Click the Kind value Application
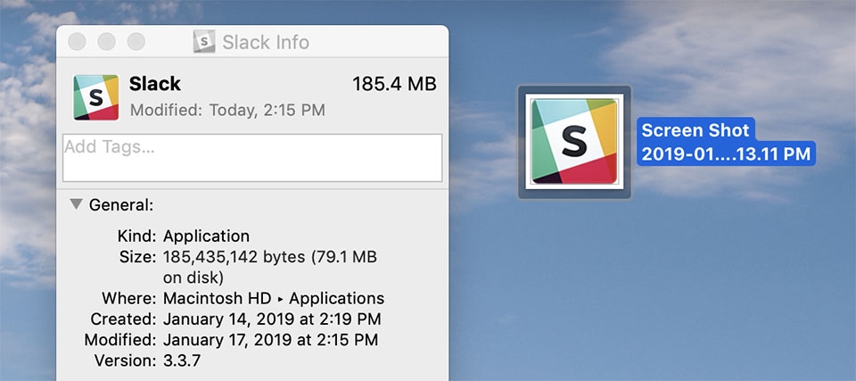 206,236
